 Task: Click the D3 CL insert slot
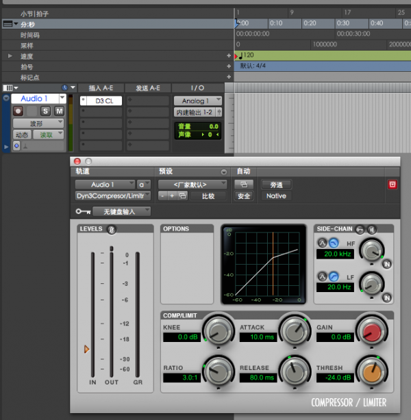[x=103, y=101]
